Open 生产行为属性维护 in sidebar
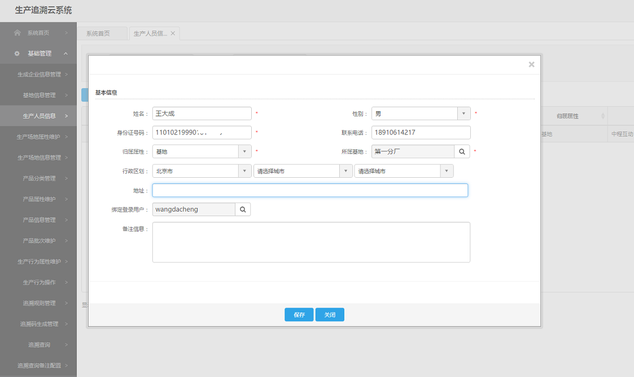634x377 pixels. [x=38, y=262]
